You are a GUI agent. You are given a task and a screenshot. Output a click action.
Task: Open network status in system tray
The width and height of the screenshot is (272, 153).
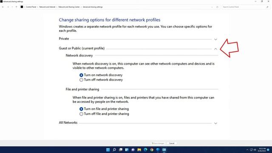point(251,150)
